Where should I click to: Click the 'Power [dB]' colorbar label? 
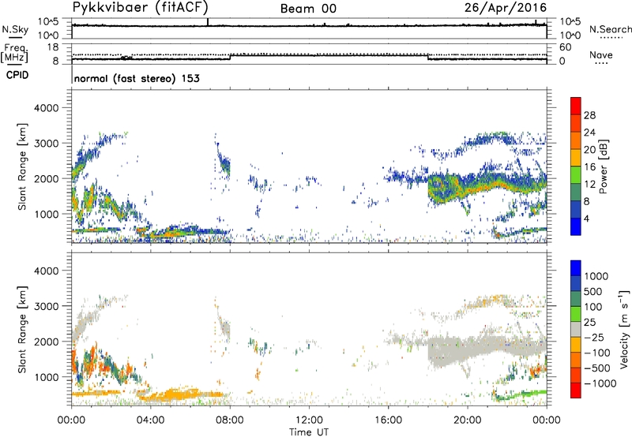point(603,166)
